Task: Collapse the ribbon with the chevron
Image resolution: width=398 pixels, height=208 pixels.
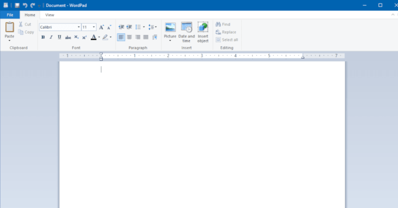Action: [393, 15]
